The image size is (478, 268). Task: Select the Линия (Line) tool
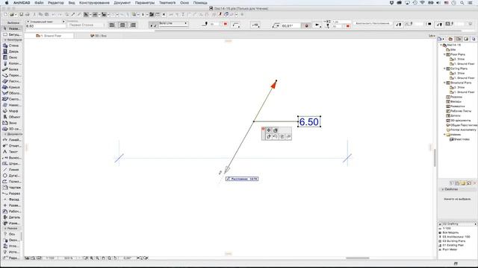pos(11,170)
